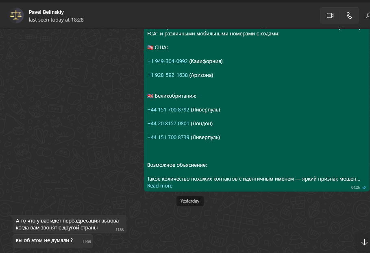This screenshot has width=370, height=253.
Task: Click the blue read receipt double-check marks
Action: point(365,188)
